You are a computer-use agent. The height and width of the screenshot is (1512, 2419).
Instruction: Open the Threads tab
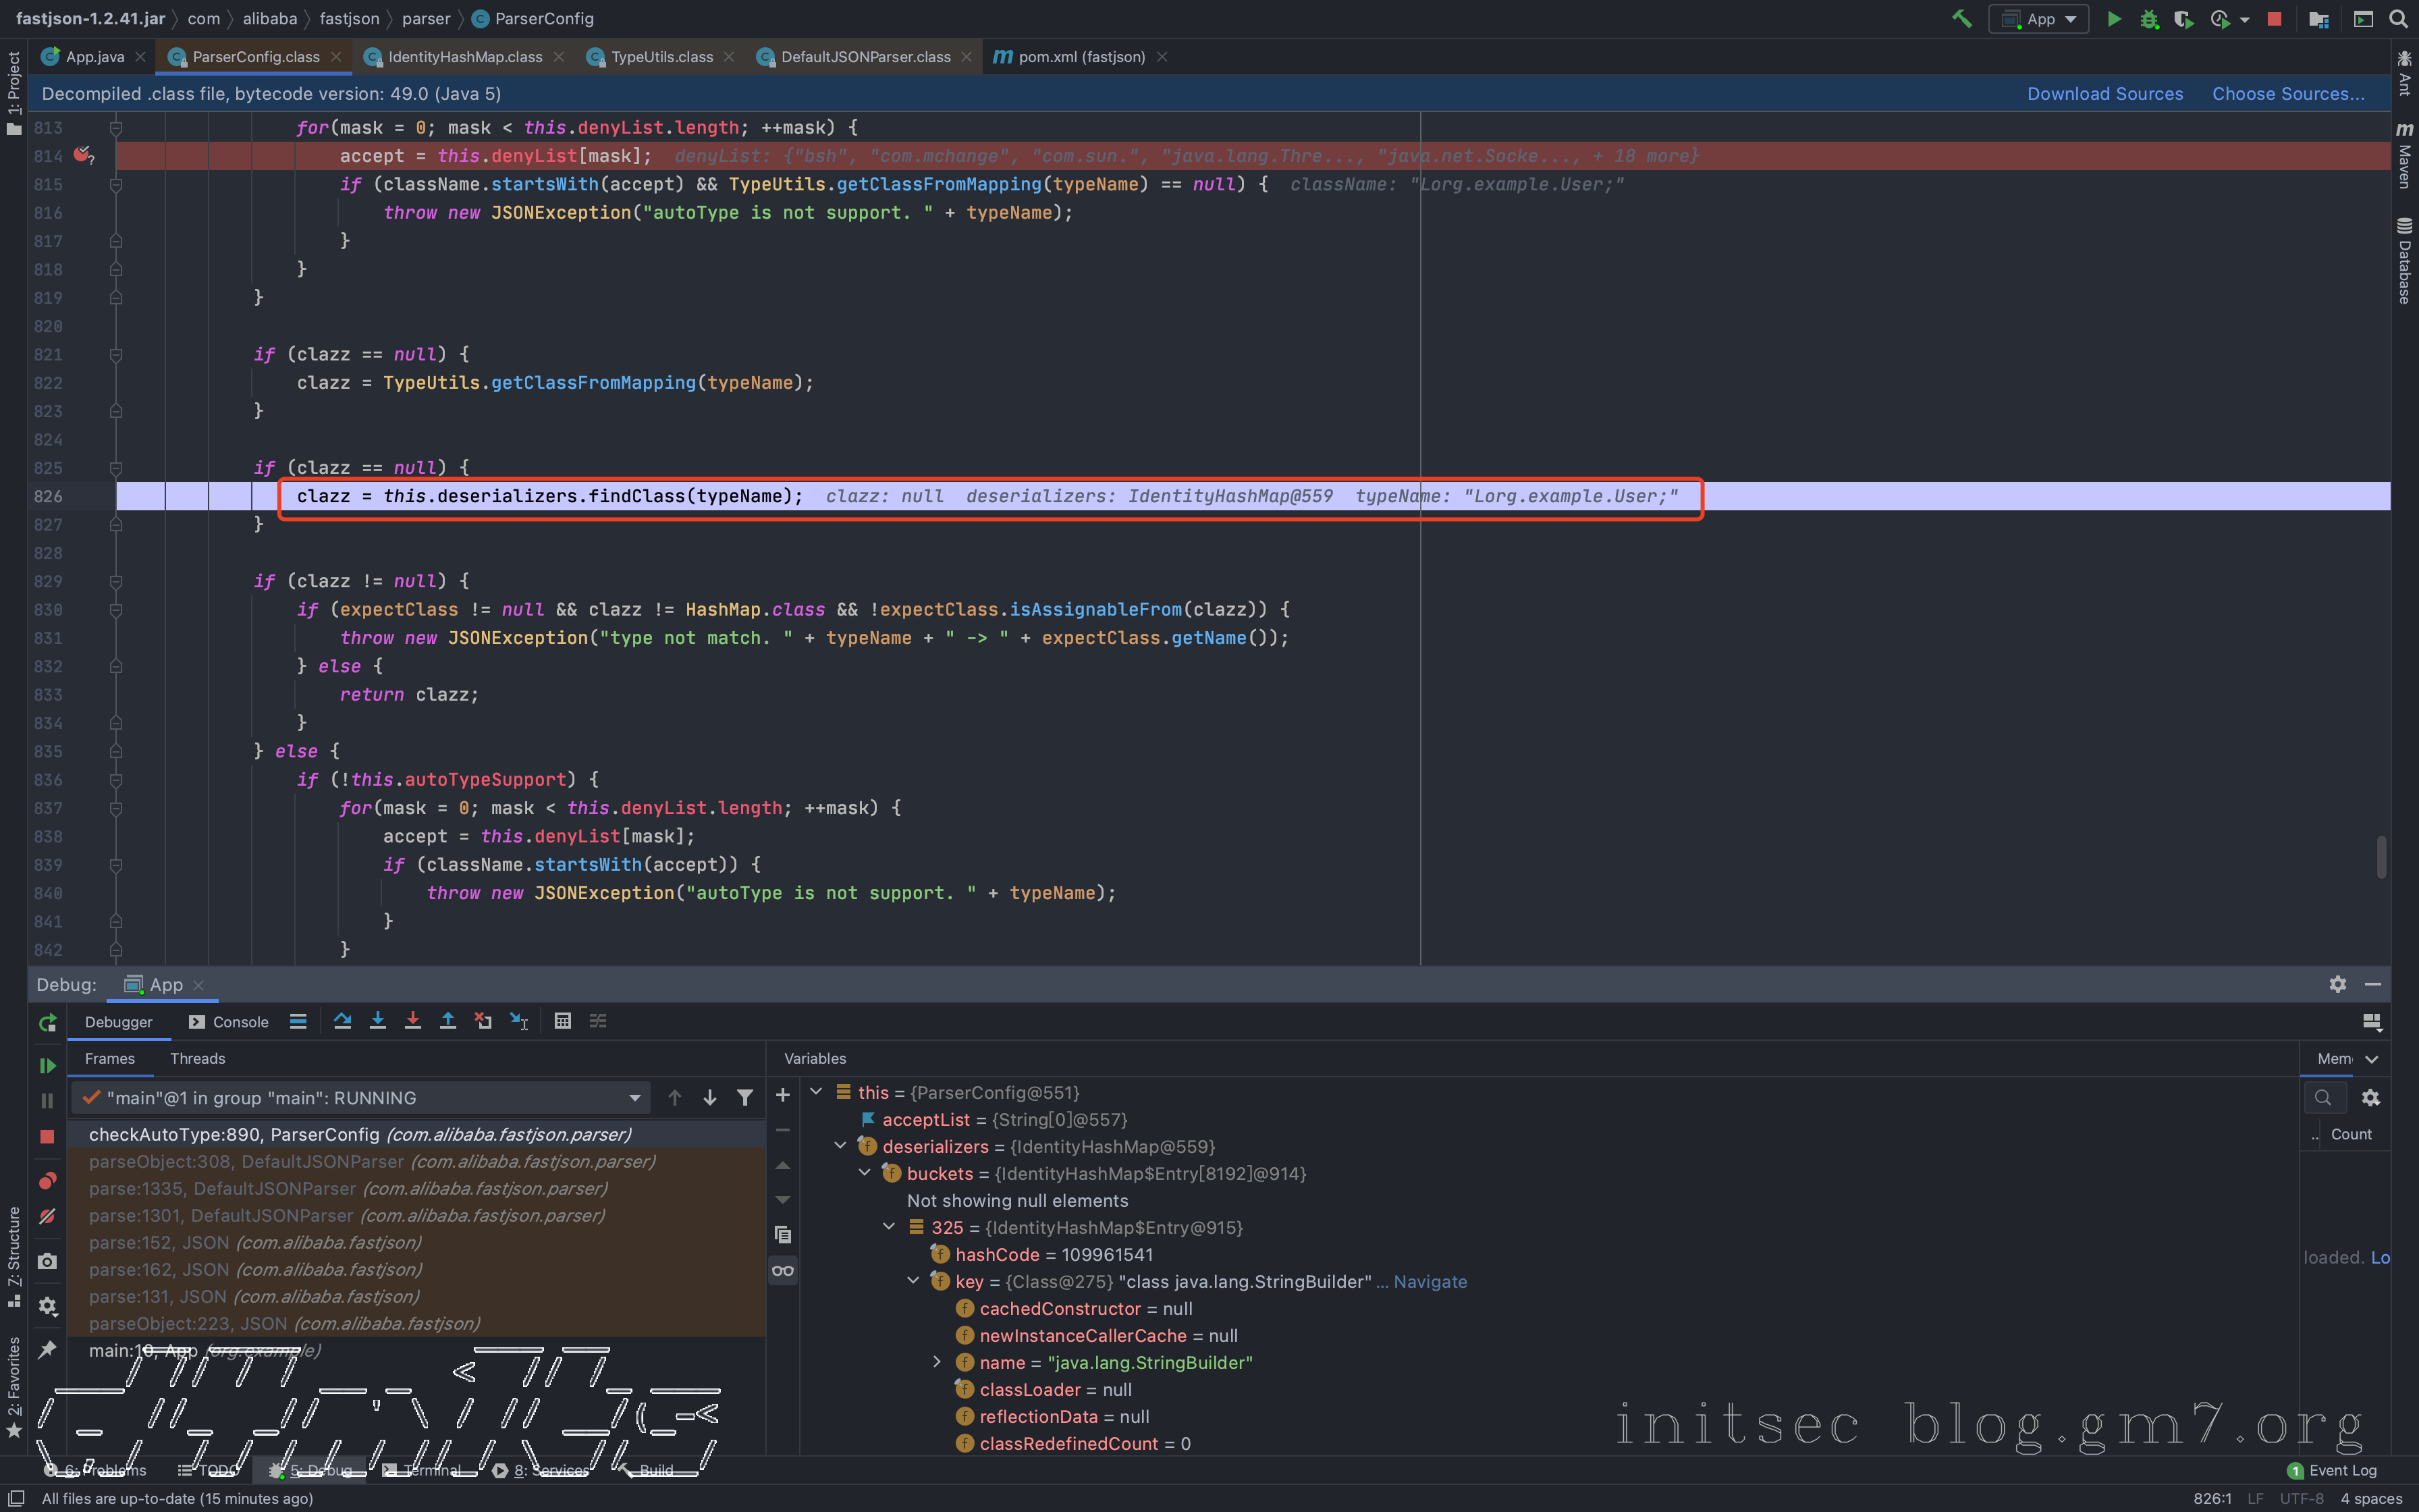[x=197, y=1058]
